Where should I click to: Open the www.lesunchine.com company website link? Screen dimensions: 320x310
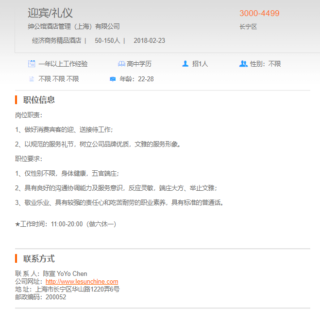tap(82, 281)
